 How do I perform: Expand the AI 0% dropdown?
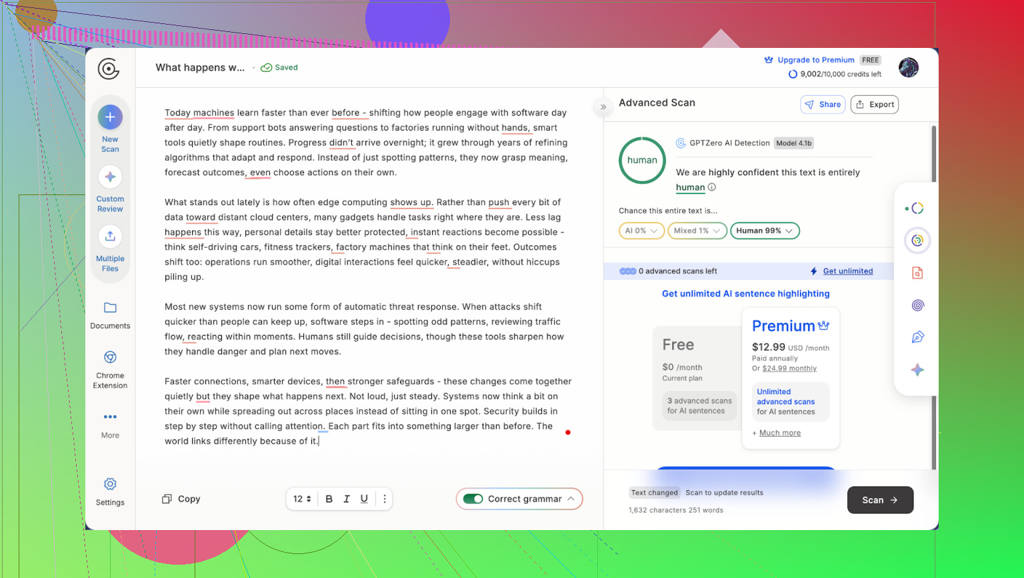(641, 231)
